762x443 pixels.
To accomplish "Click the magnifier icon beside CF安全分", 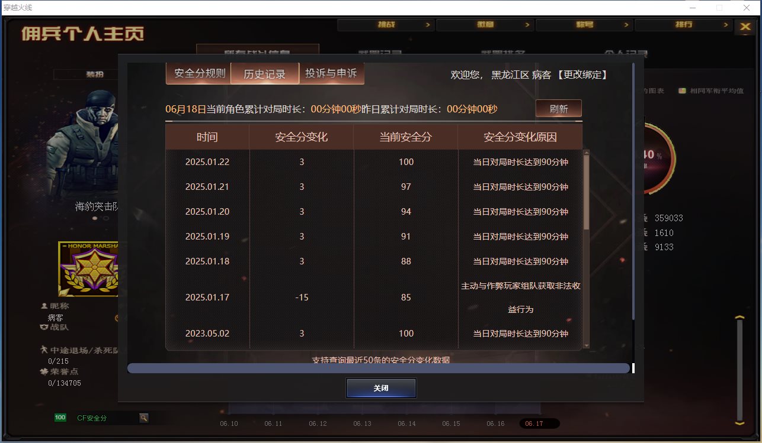I will [143, 418].
